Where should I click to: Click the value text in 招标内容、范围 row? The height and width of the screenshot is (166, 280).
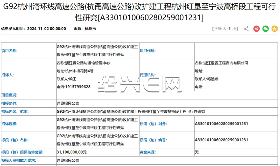[131, 111]
